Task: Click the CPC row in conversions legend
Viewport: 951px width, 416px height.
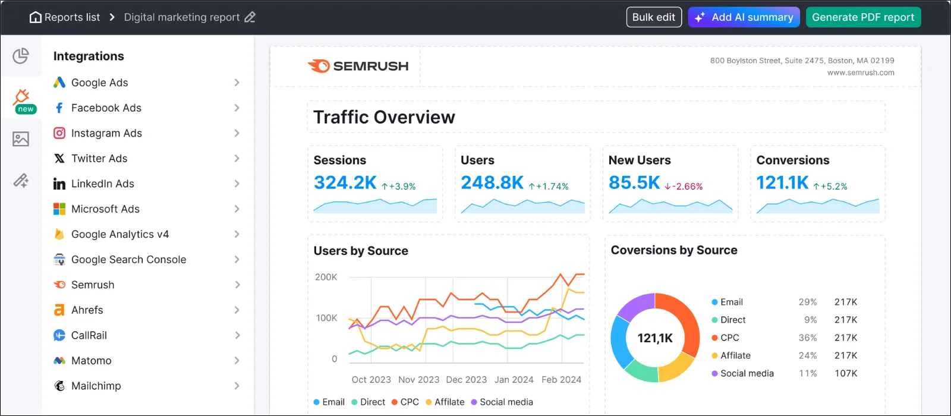Action: [x=785, y=338]
